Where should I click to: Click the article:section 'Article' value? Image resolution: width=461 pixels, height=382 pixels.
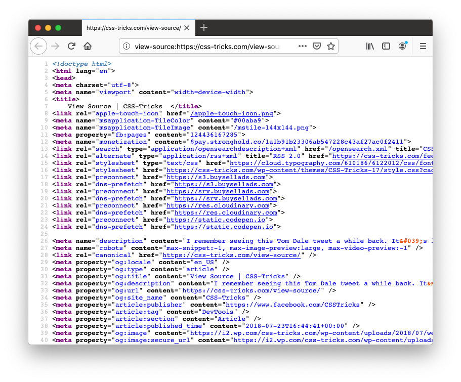[232, 319]
